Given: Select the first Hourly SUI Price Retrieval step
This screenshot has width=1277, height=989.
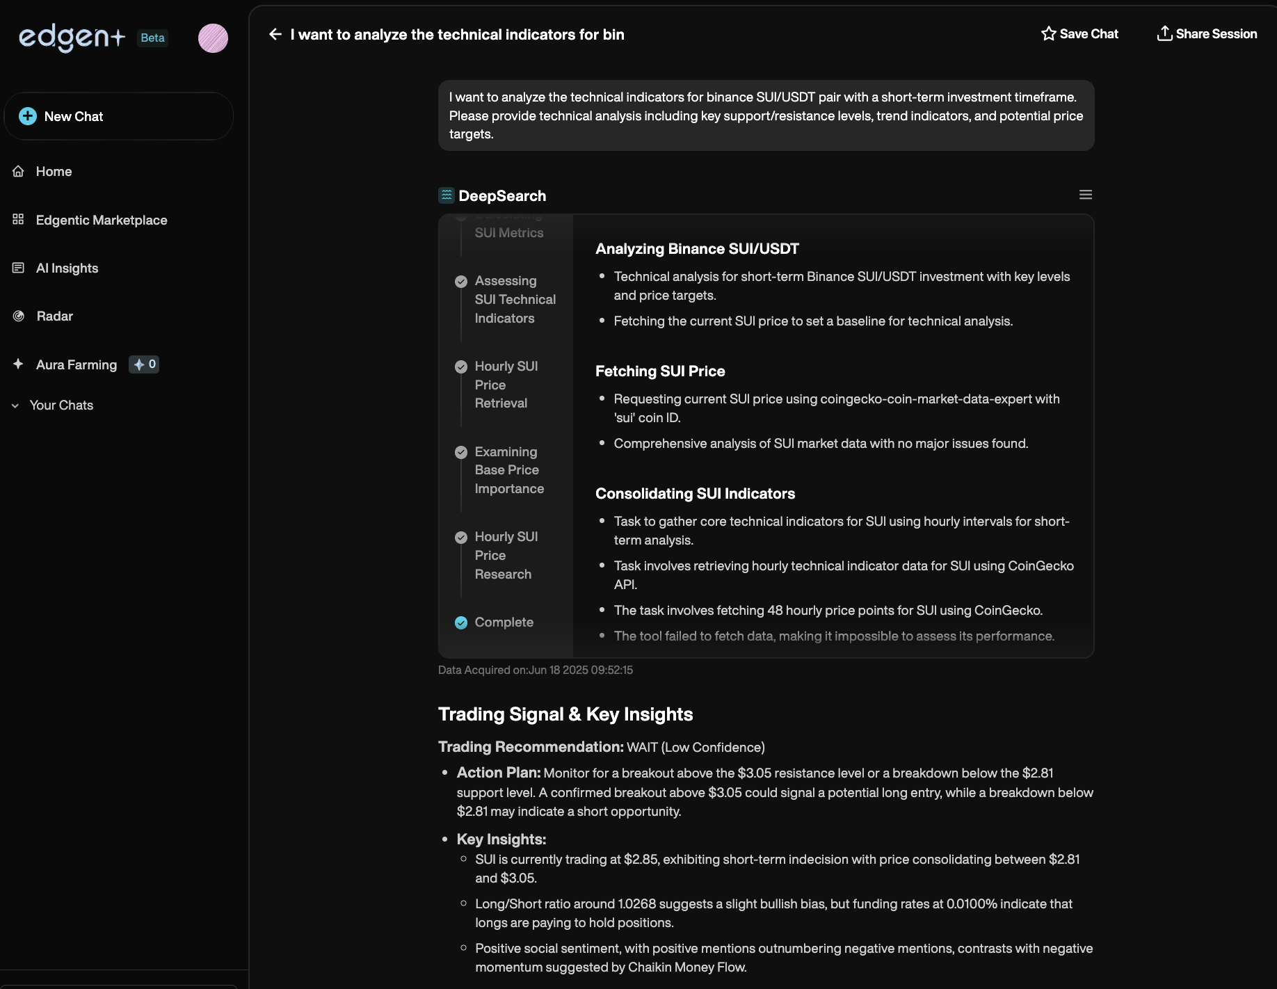Looking at the screenshot, I should coord(506,385).
